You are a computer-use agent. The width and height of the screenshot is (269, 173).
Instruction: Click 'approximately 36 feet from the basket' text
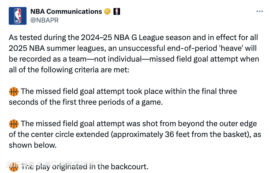[180, 134]
